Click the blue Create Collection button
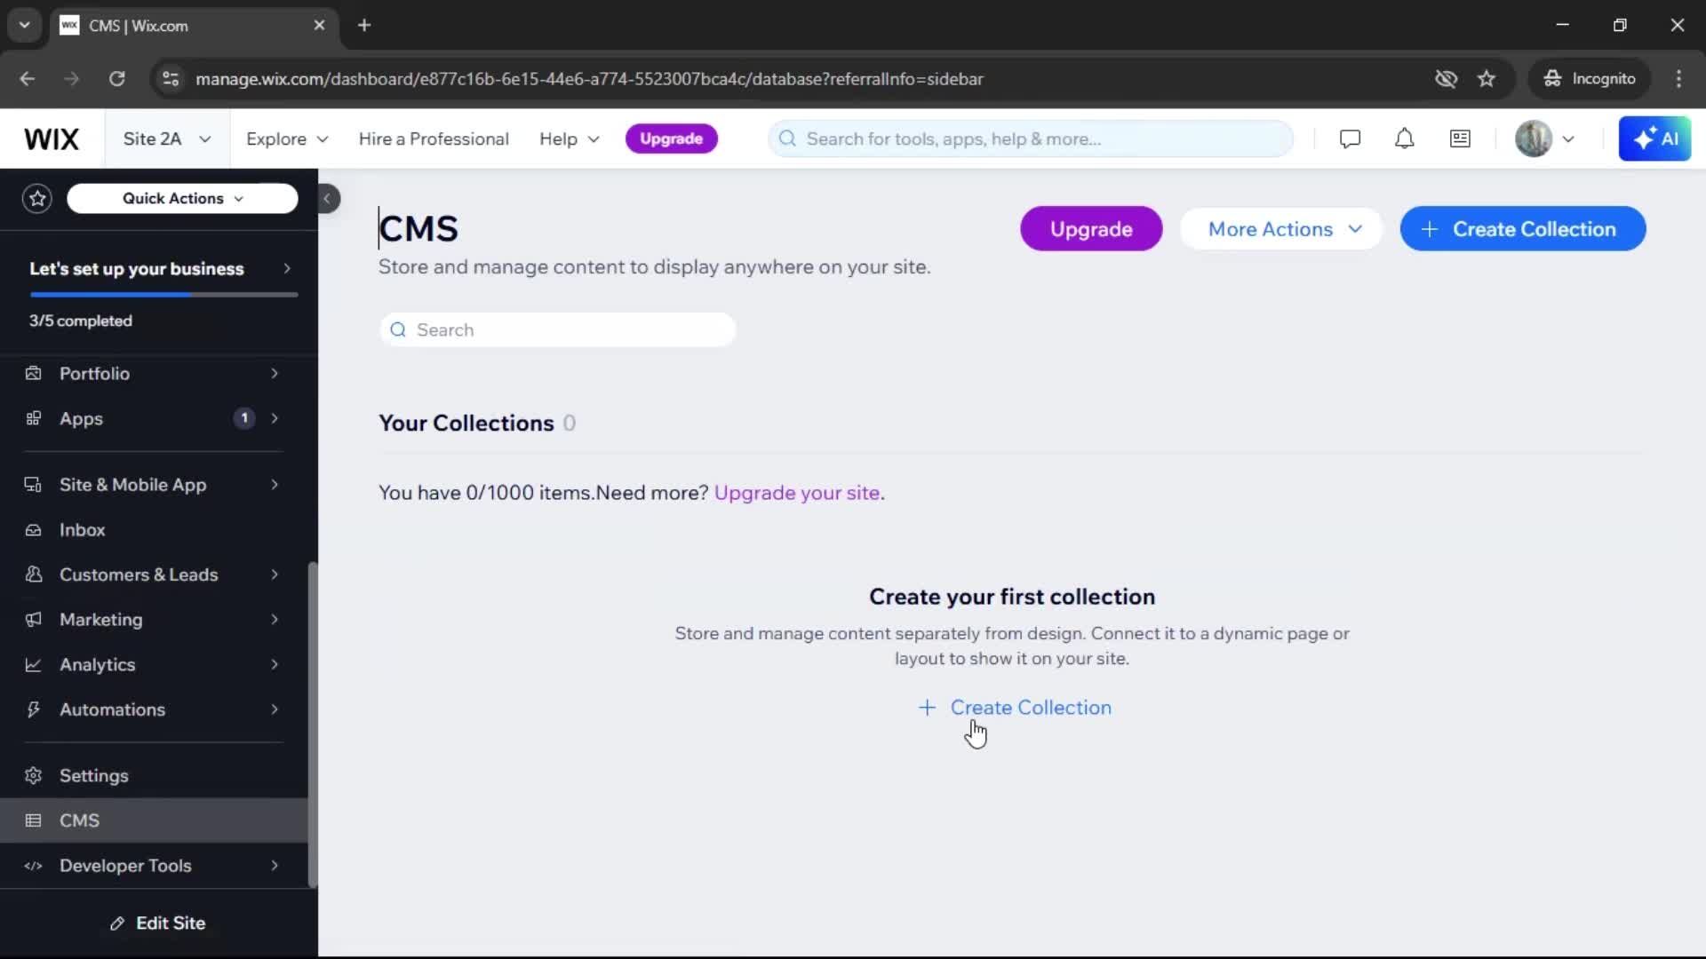The height and width of the screenshot is (959, 1706). [x=1522, y=229]
